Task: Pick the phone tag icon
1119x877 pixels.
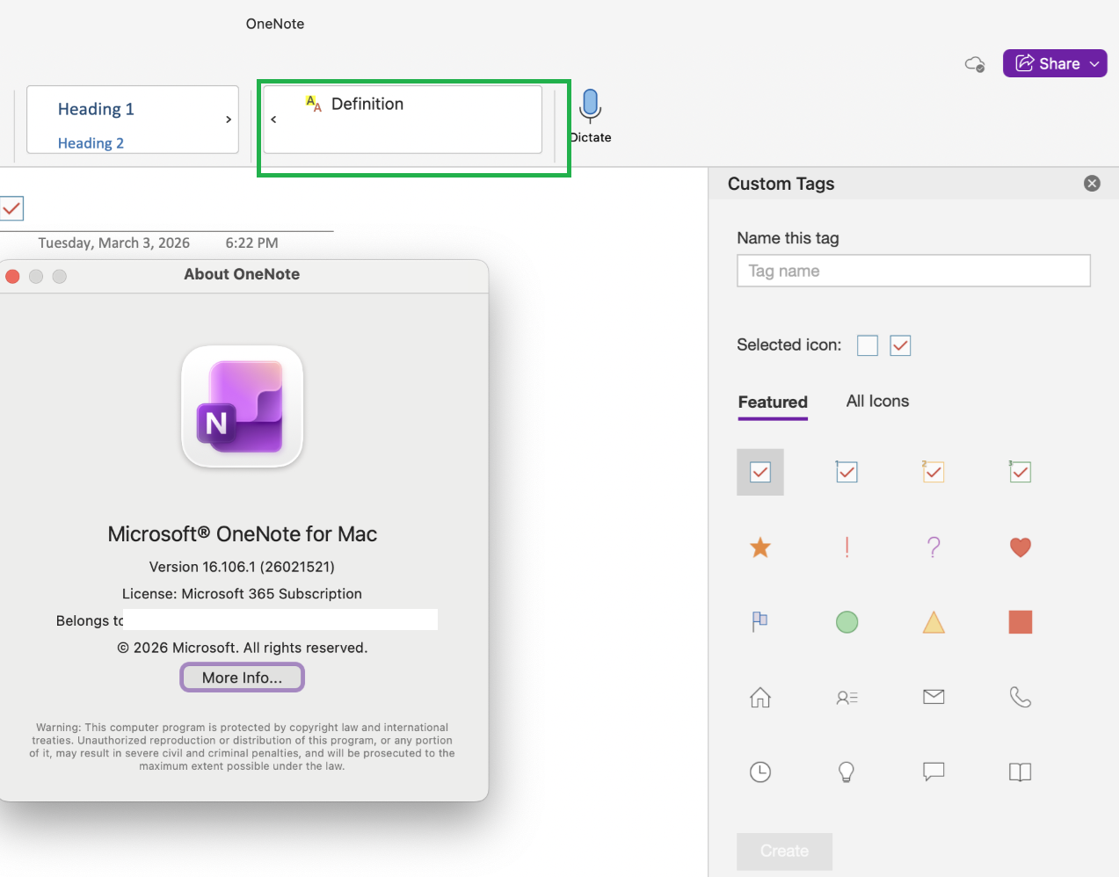Action: [x=1020, y=697]
